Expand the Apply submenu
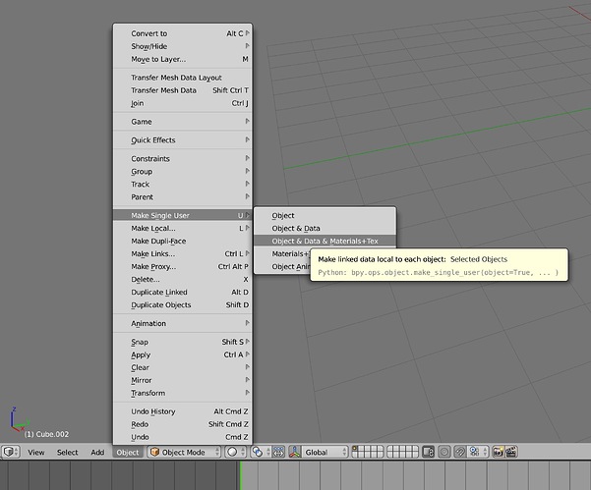 [183, 354]
